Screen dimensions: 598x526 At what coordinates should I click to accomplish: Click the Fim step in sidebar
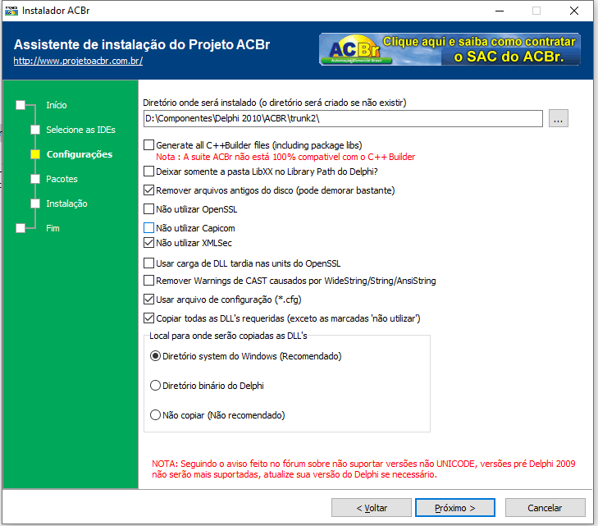[52, 228]
